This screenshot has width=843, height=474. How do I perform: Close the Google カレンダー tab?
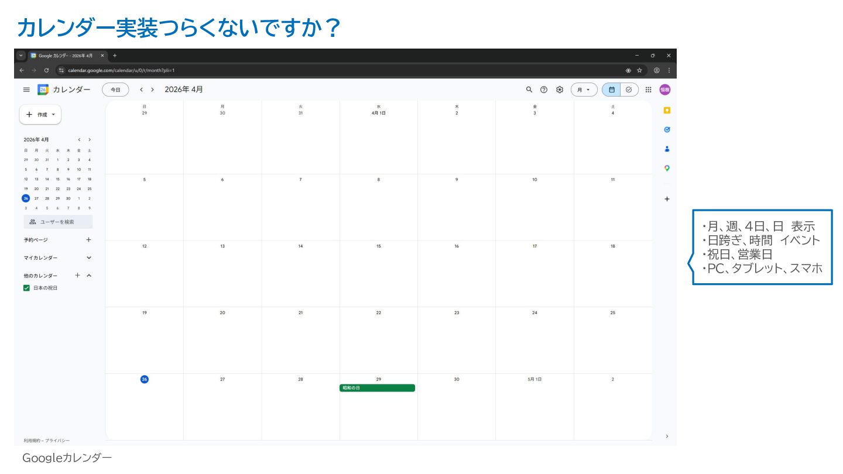click(102, 56)
